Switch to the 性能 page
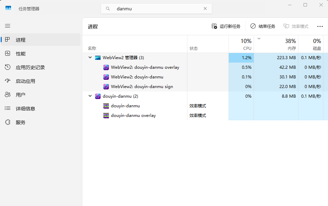 click(x=41, y=54)
